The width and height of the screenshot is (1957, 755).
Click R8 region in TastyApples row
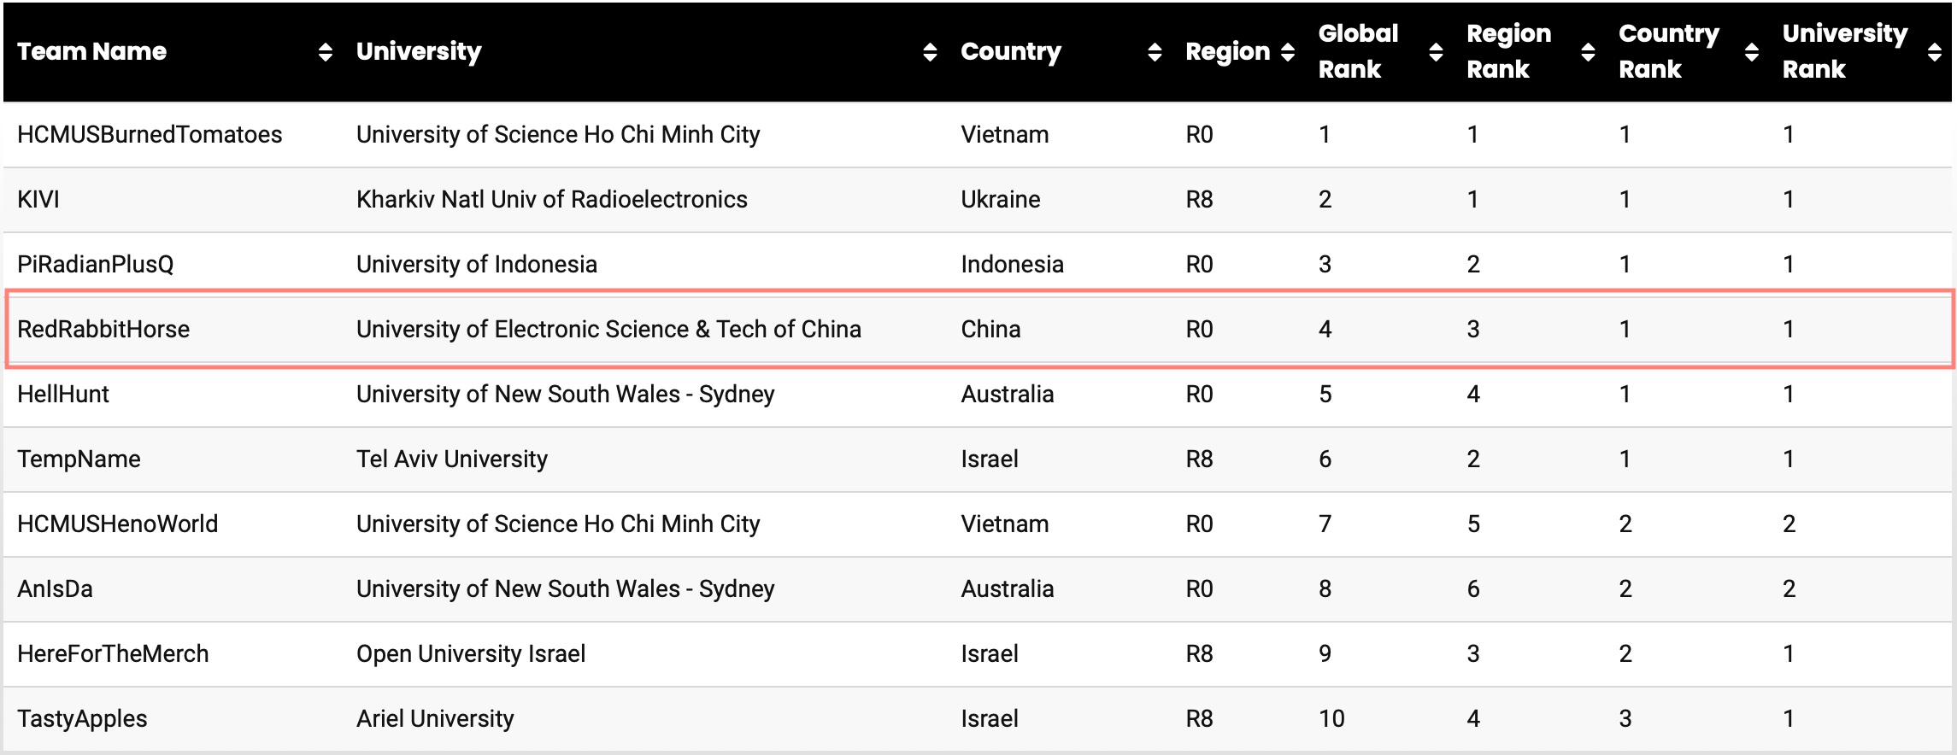tap(1200, 719)
